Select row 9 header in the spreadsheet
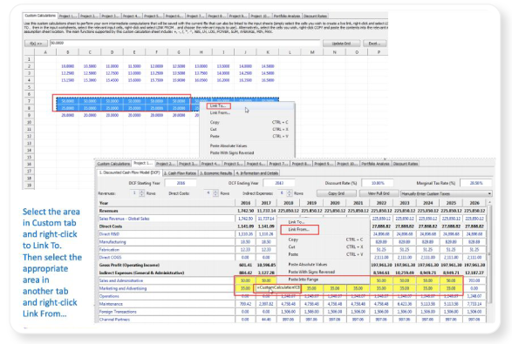 [29, 115]
